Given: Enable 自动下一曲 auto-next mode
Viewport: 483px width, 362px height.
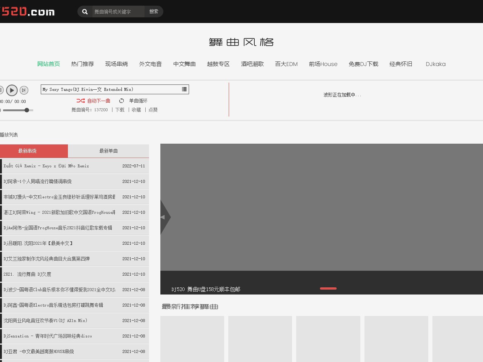Looking at the screenshot, I should pyautogui.click(x=94, y=101).
